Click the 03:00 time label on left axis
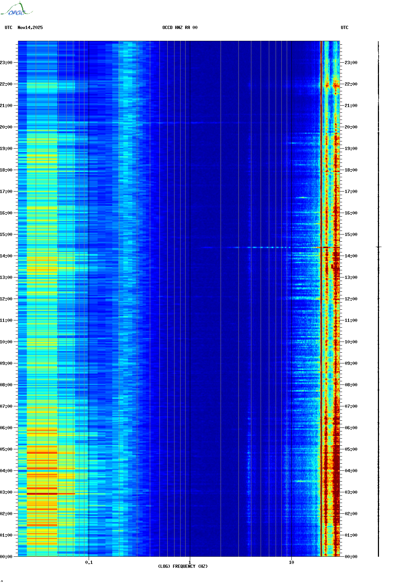The height and width of the screenshot is (585, 394). pos(6,492)
